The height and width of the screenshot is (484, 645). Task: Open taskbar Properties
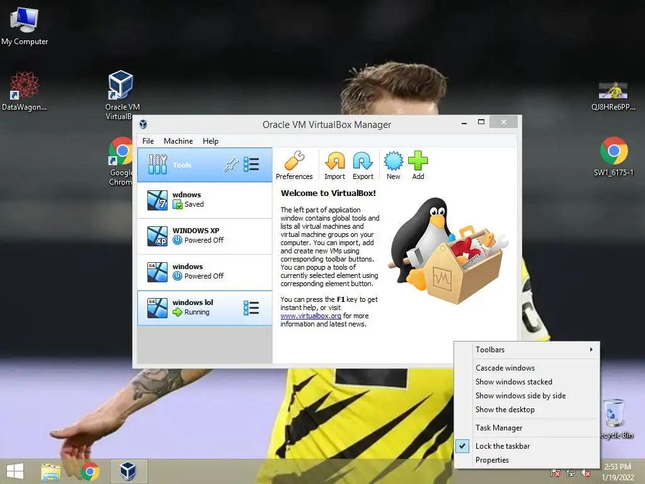coord(527,460)
